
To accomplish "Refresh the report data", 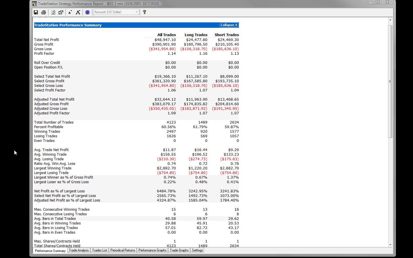I will pos(53,12).
